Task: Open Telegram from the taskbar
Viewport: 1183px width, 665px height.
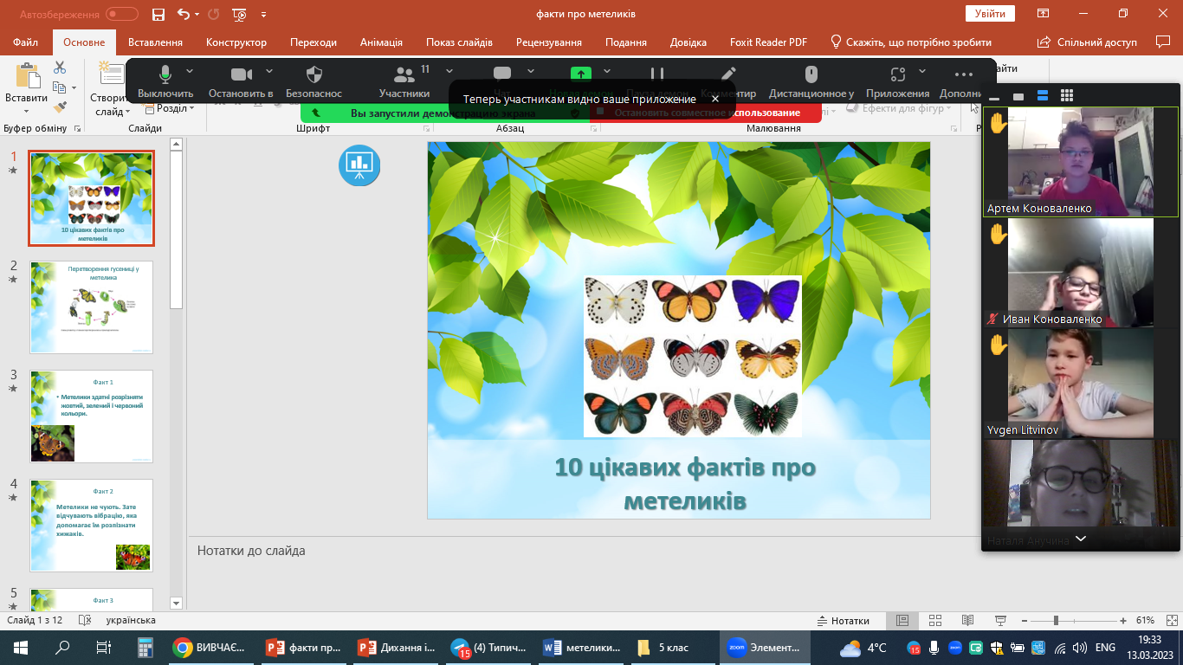Action: point(488,648)
